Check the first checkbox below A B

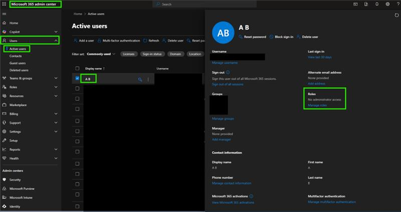pyautogui.click(x=77, y=89)
